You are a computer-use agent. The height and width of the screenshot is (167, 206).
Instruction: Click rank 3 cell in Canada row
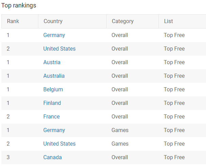(x=8, y=157)
